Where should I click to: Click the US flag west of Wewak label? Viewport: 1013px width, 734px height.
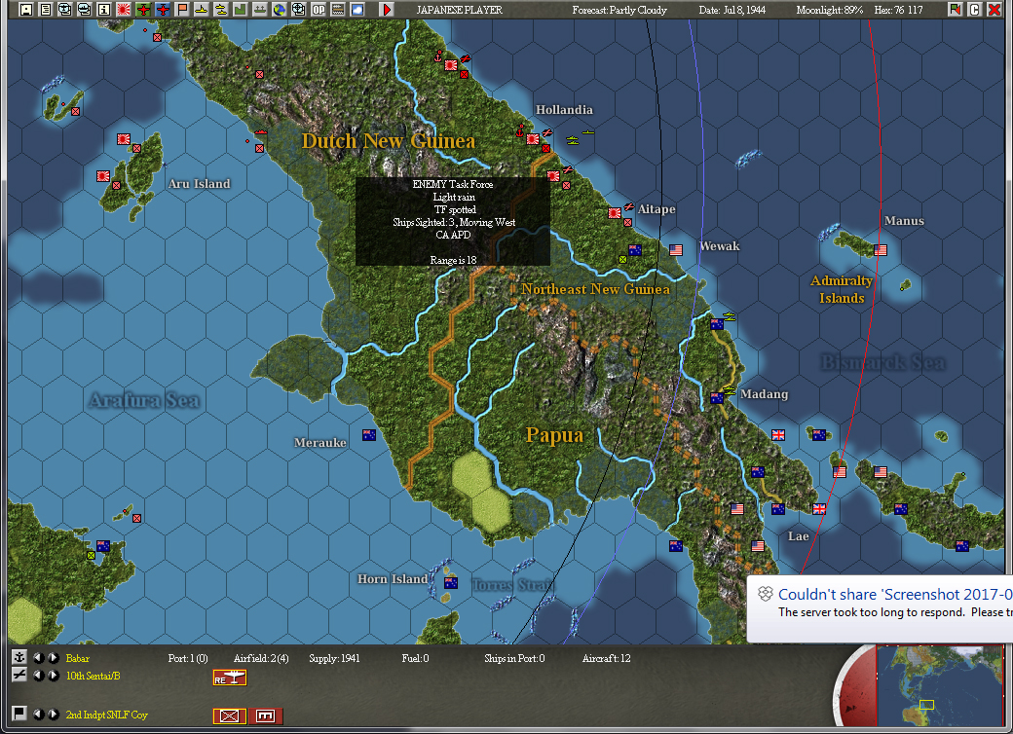click(x=676, y=250)
